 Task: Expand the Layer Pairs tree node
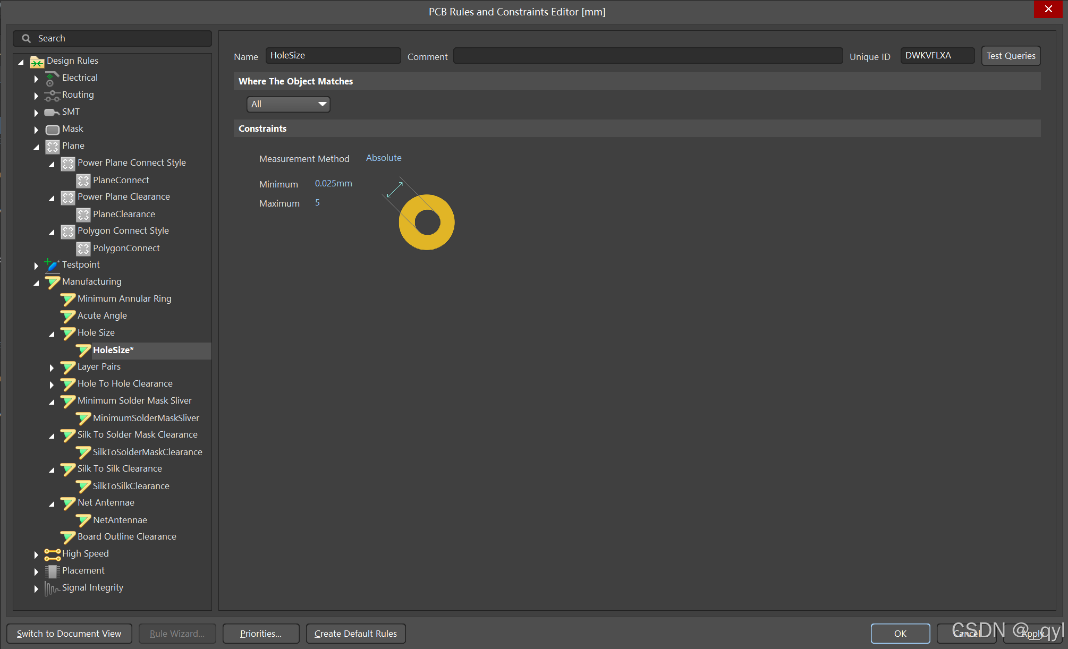(x=52, y=368)
